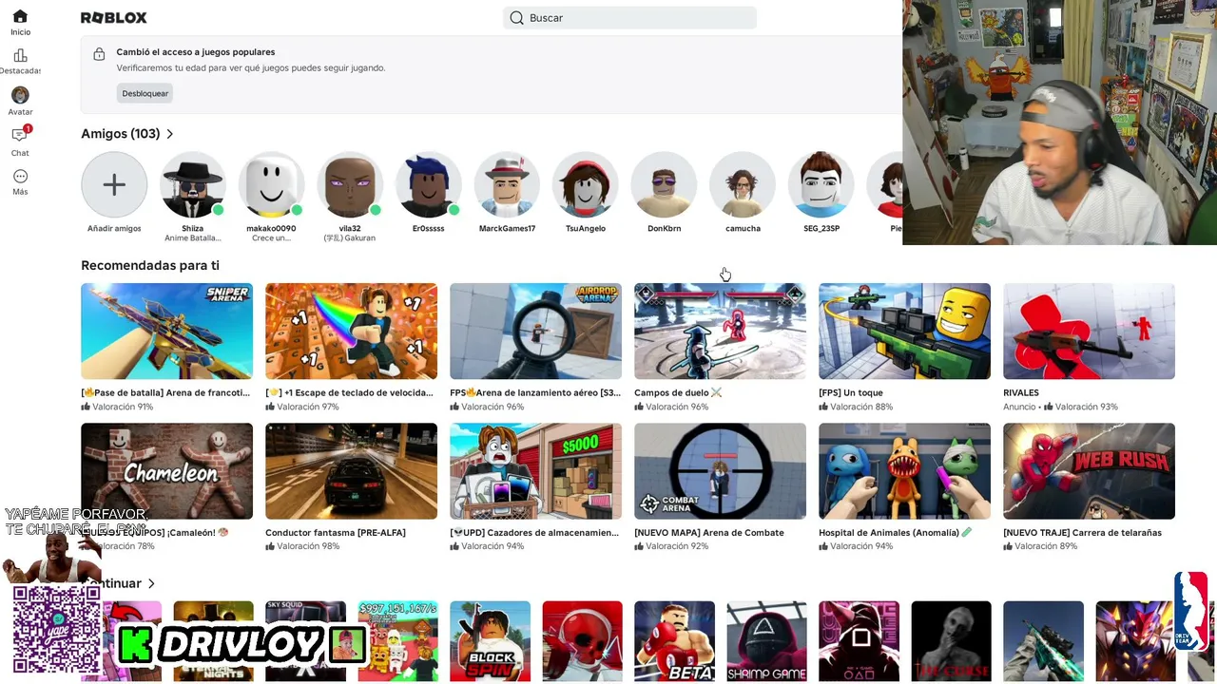The height and width of the screenshot is (684, 1217).
Task: Click the Recomendadas para ti heading
Action: coord(150,266)
